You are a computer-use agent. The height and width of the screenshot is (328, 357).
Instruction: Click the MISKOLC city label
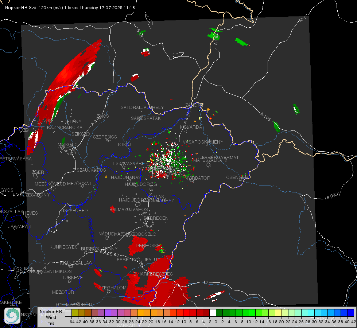pyautogui.click(x=67, y=145)
